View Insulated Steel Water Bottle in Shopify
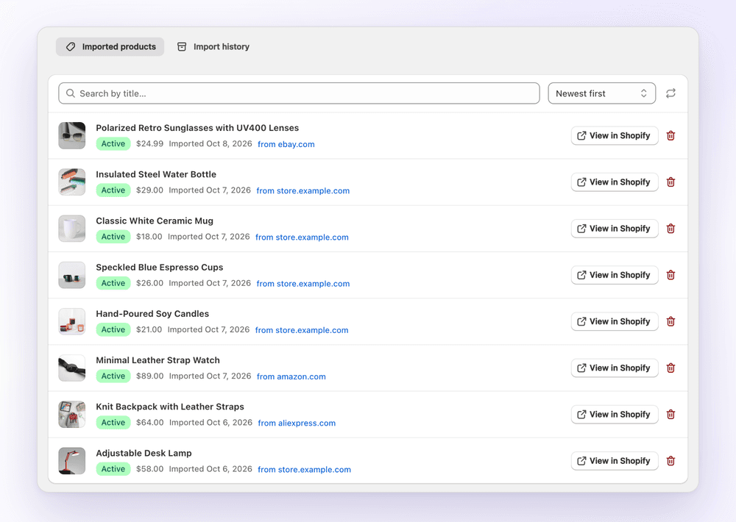The image size is (736, 522). pyautogui.click(x=615, y=182)
